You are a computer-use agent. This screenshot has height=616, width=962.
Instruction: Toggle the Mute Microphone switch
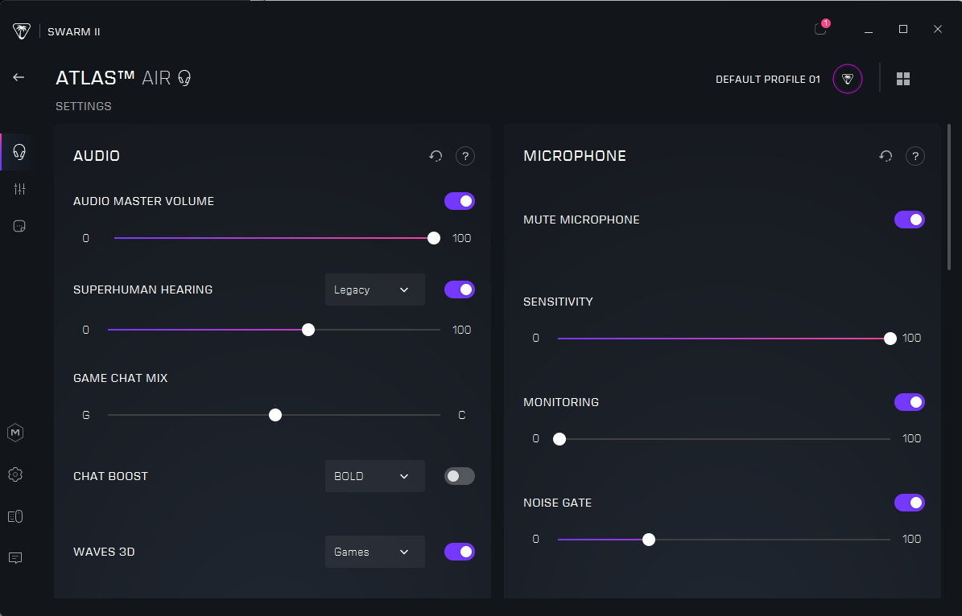pyautogui.click(x=909, y=220)
